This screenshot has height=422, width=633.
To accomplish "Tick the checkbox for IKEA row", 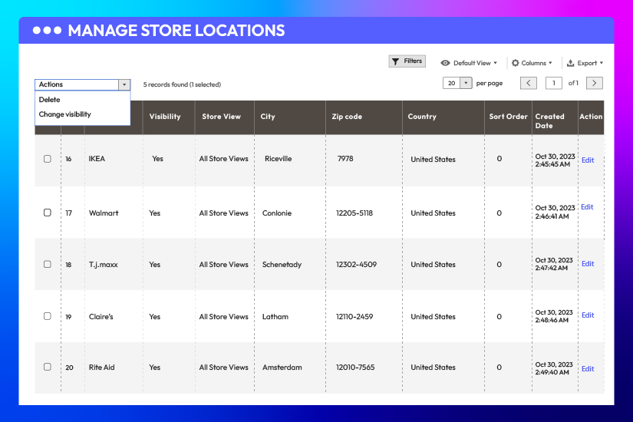I will coord(48,159).
